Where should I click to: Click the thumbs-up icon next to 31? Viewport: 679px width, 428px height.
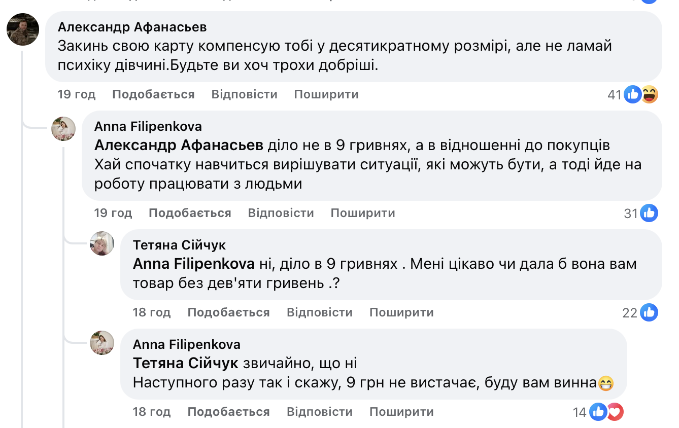[649, 213]
